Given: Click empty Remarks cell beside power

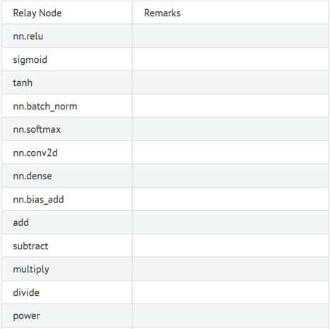Looking at the screenshot, I should [x=230, y=316].
